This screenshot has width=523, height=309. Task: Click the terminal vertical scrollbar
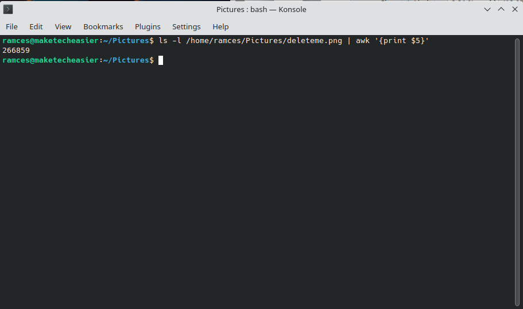pos(517,172)
